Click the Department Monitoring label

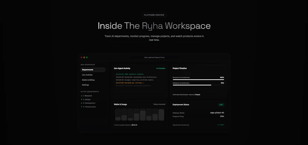pyautogui.click(x=181, y=125)
